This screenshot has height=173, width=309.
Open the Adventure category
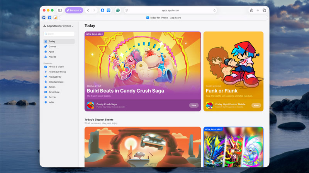click(59, 92)
